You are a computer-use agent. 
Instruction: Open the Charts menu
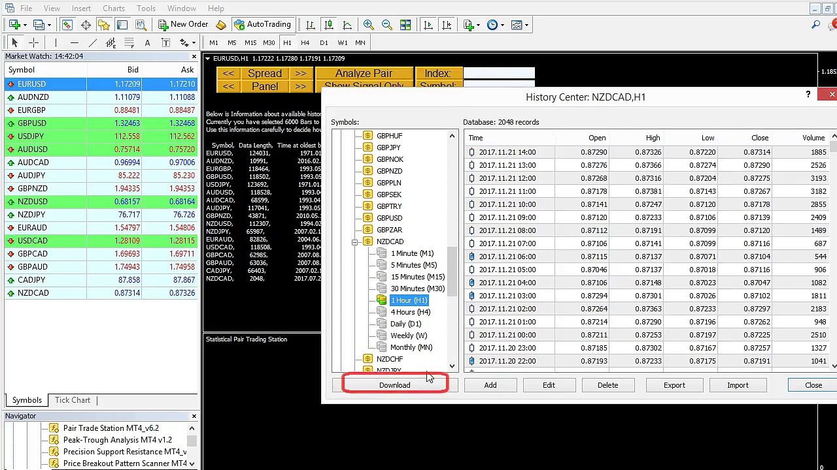pos(114,8)
